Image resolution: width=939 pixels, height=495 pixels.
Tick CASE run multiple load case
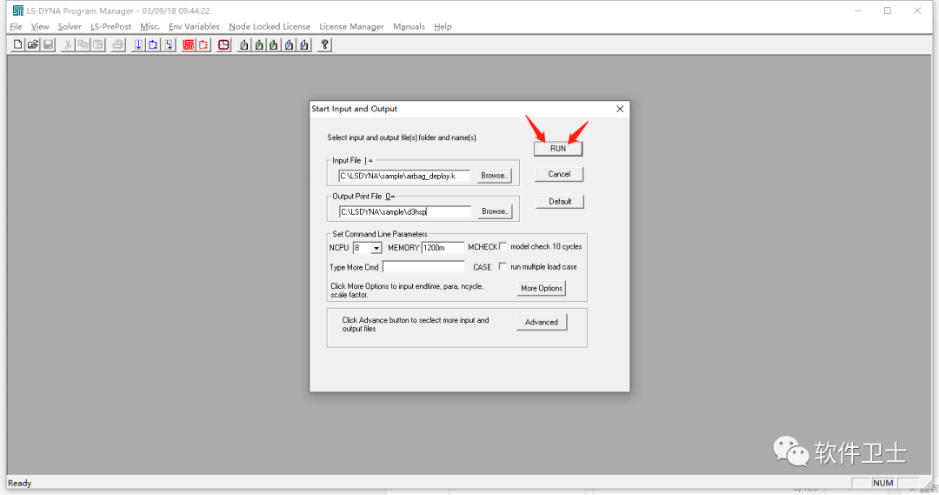point(503,267)
